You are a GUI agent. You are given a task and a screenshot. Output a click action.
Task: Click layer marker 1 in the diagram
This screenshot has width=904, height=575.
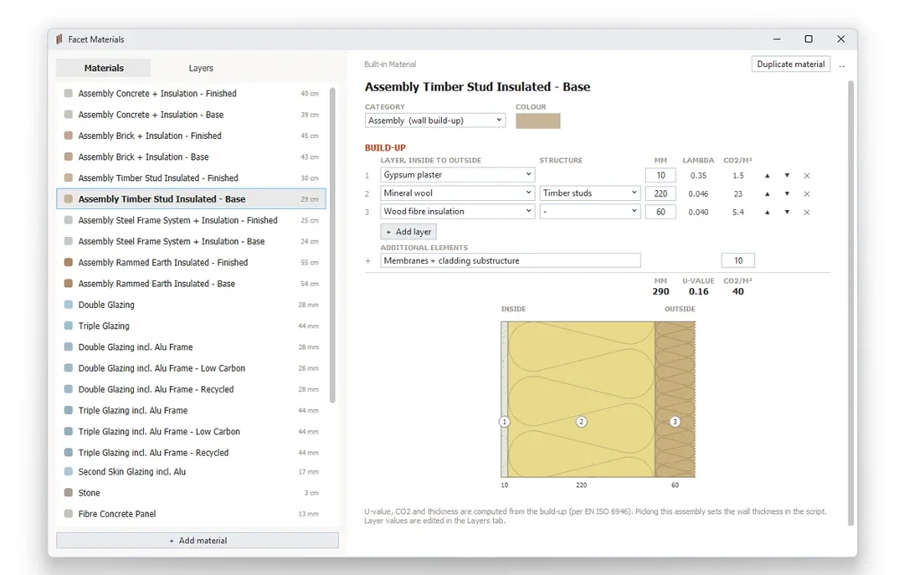coord(505,422)
